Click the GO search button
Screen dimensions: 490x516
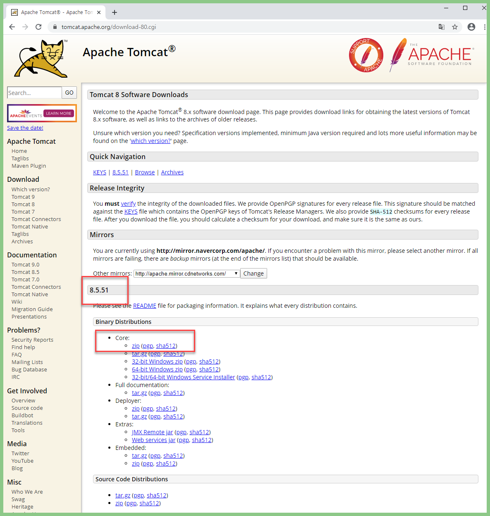69,93
